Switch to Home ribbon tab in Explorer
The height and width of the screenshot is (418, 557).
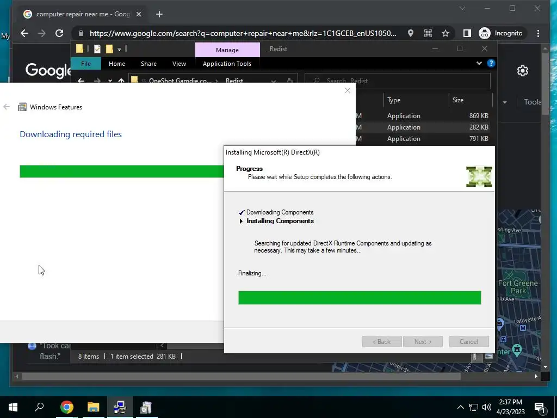click(117, 64)
